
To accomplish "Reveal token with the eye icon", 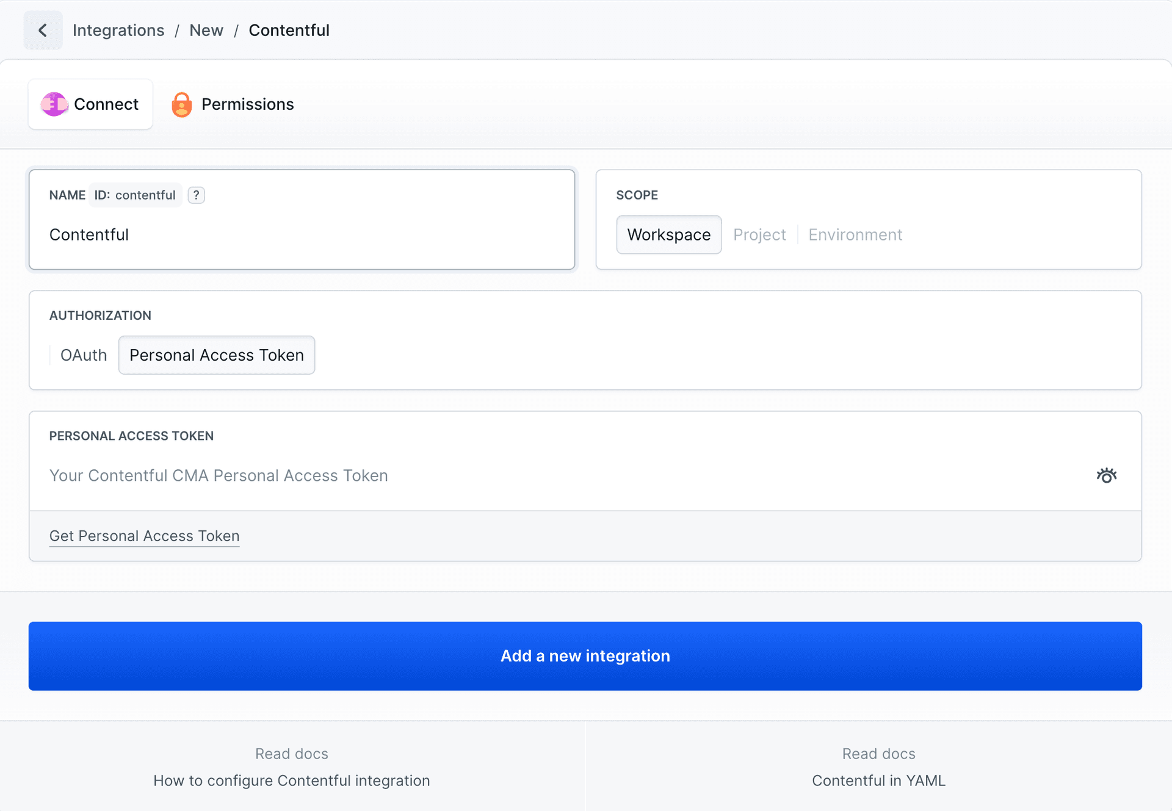I will point(1106,475).
